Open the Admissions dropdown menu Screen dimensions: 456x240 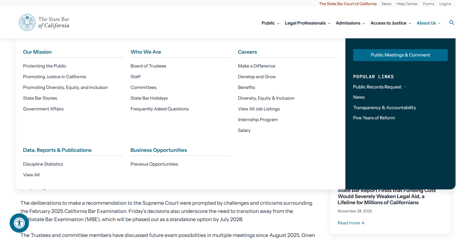pyautogui.click(x=350, y=23)
